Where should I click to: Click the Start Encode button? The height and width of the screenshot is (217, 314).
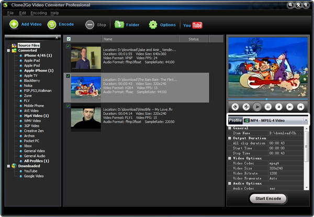(x=268, y=199)
